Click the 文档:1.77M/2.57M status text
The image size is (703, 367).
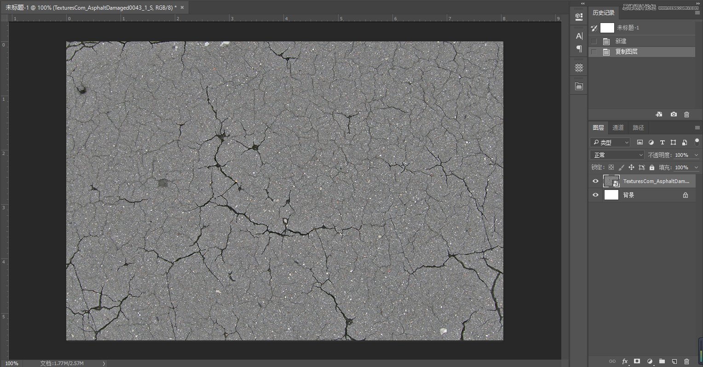point(62,363)
